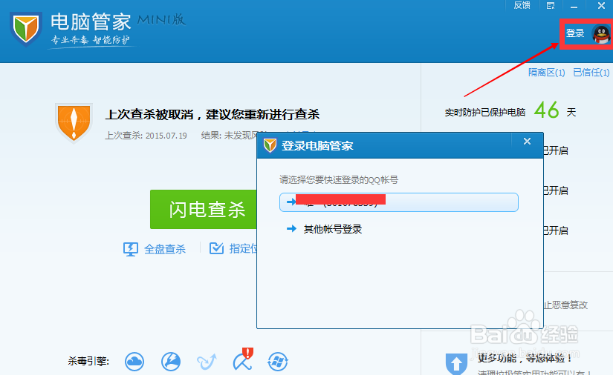Image resolution: width=613 pixels, height=375 pixels.
Task: Open the 已信任(1) trusted list link
Action: 591,73
